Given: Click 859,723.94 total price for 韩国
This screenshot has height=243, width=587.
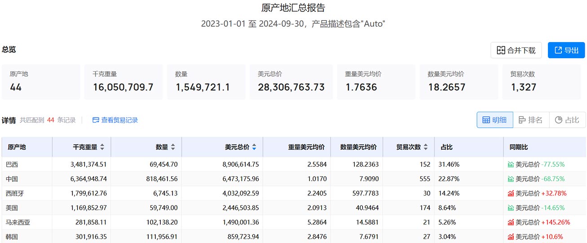Looking at the screenshot, I should coord(244,237).
